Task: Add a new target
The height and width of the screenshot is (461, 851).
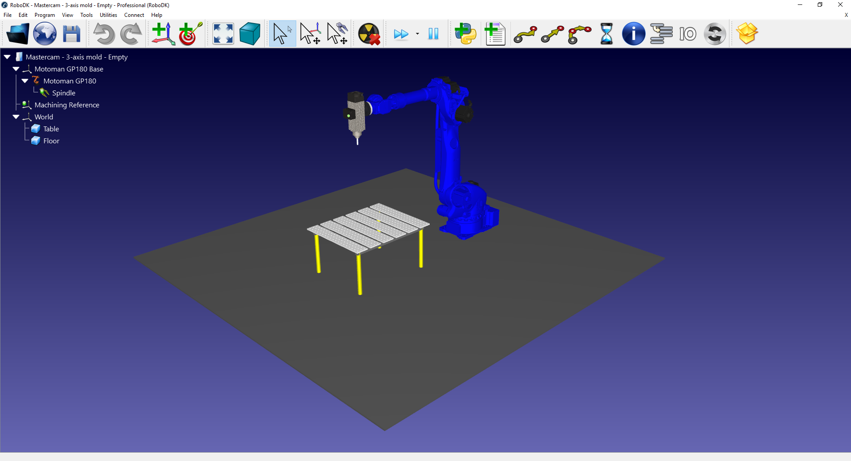Action: tap(190, 33)
